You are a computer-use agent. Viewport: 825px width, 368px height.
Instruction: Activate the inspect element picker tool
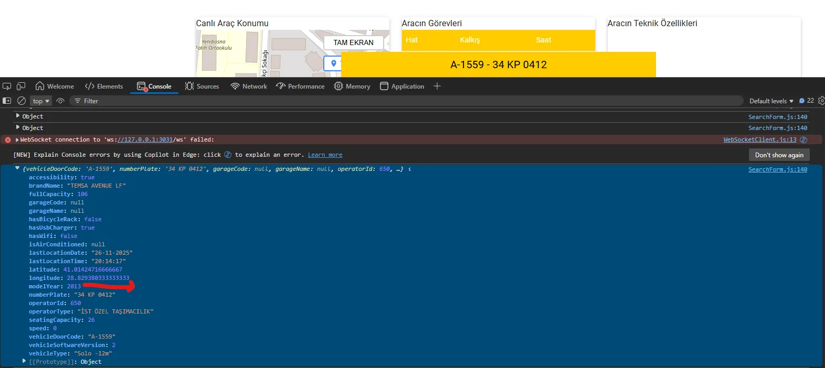[7, 86]
